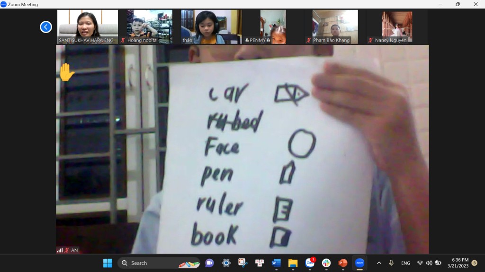485x272 pixels.
Task: Open Settings gear in taskbar
Action: (226, 263)
